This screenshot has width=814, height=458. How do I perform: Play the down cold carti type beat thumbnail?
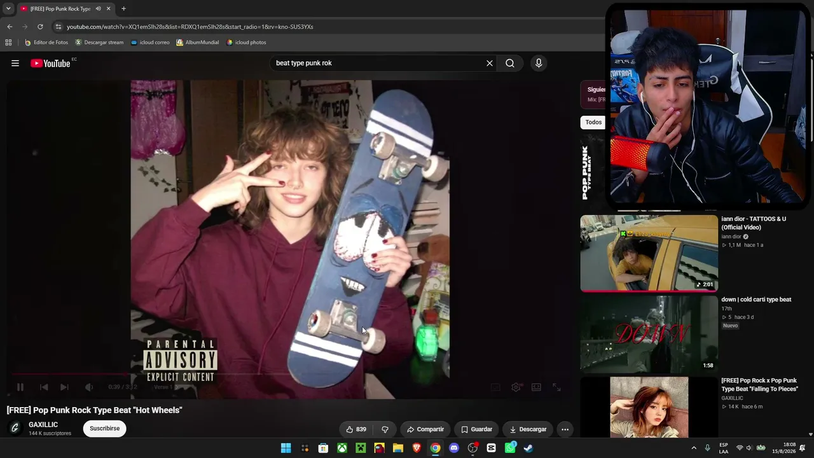pyautogui.click(x=649, y=334)
